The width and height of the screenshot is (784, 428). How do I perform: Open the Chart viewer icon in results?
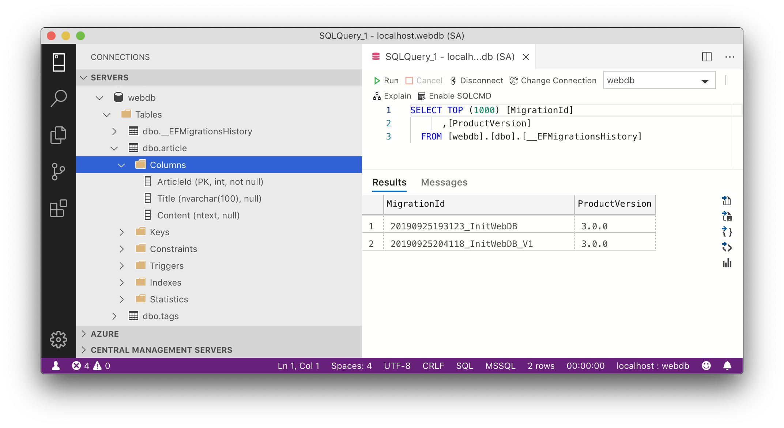coord(727,263)
